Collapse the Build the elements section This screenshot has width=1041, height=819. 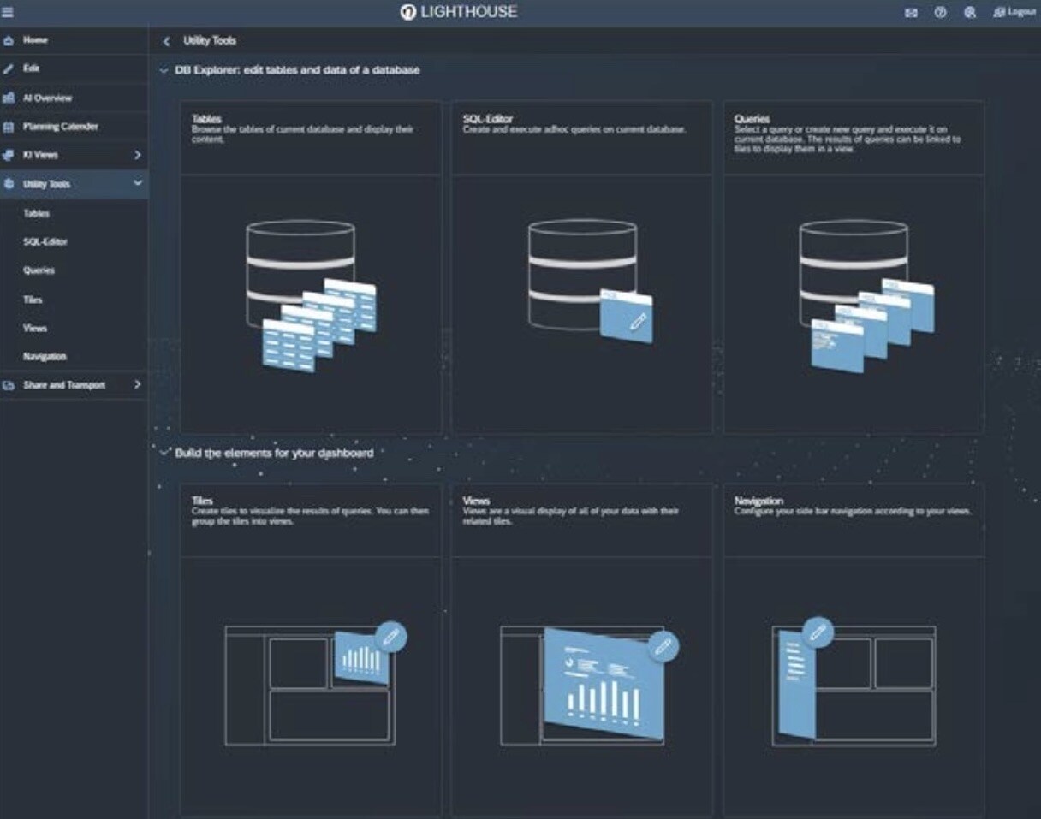[164, 453]
